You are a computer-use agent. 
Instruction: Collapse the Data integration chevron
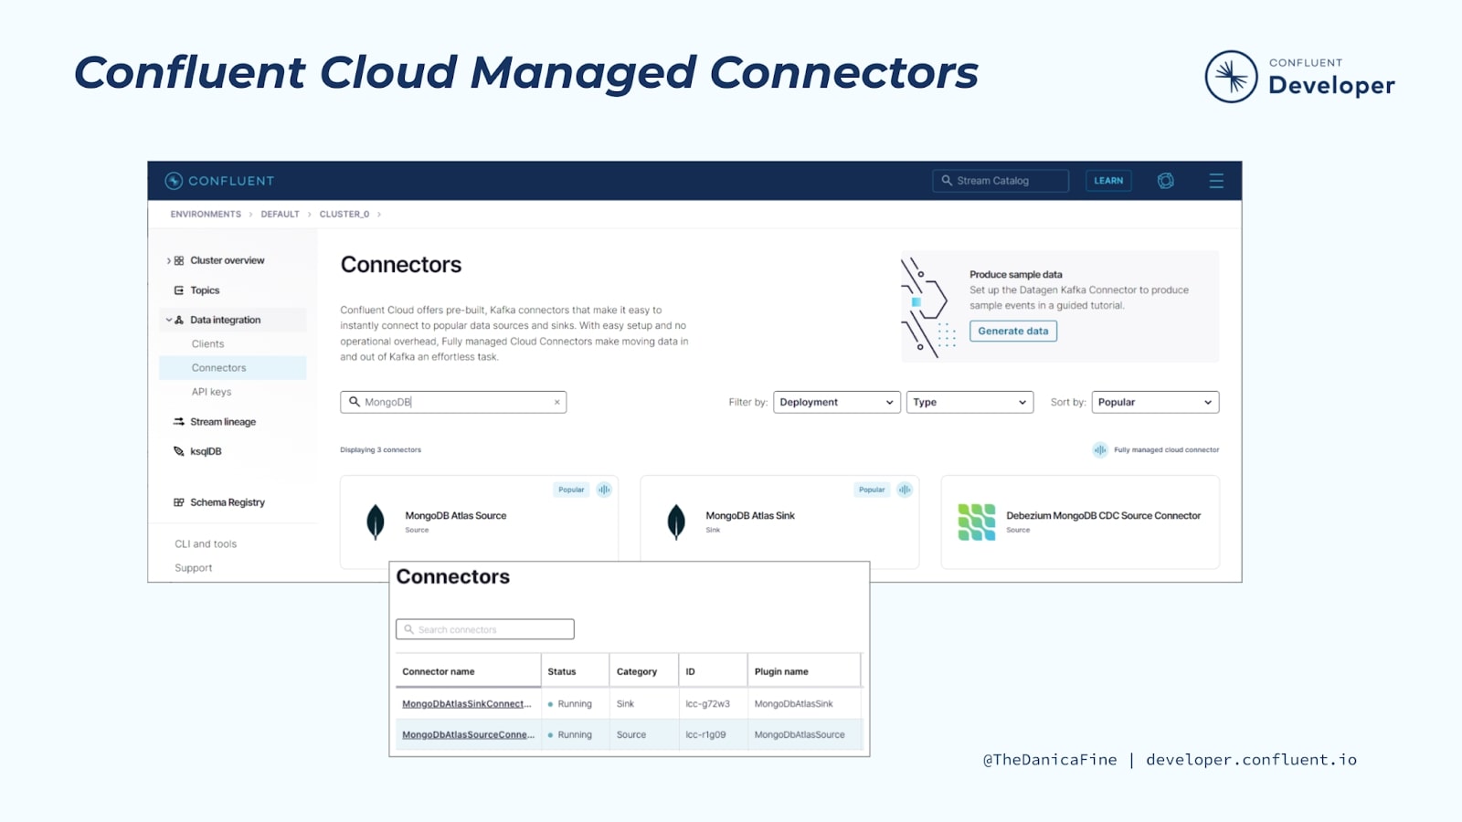[169, 320]
